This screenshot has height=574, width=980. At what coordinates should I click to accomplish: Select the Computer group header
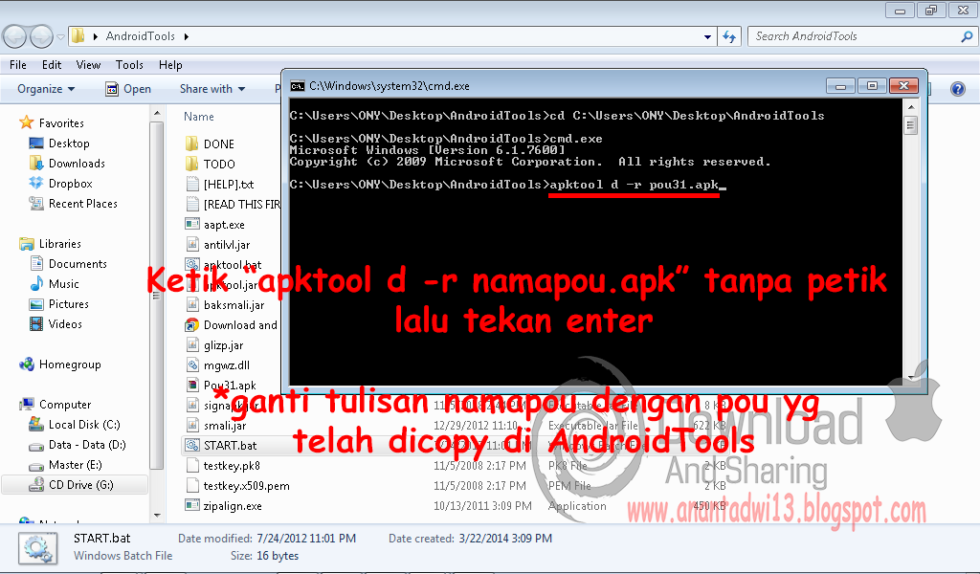(x=55, y=404)
